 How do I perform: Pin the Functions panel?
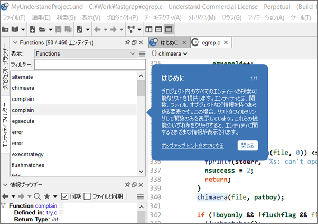[127, 42]
